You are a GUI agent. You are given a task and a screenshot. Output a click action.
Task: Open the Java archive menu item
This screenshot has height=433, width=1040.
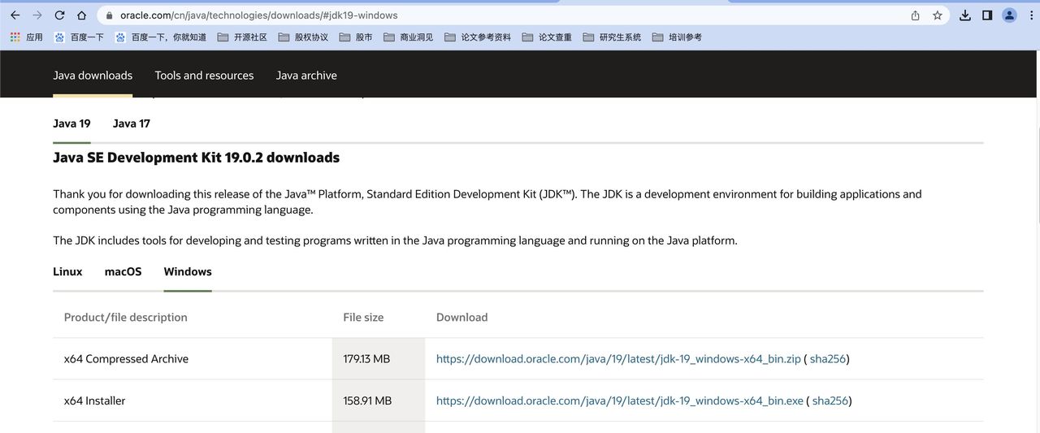coord(306,76)
